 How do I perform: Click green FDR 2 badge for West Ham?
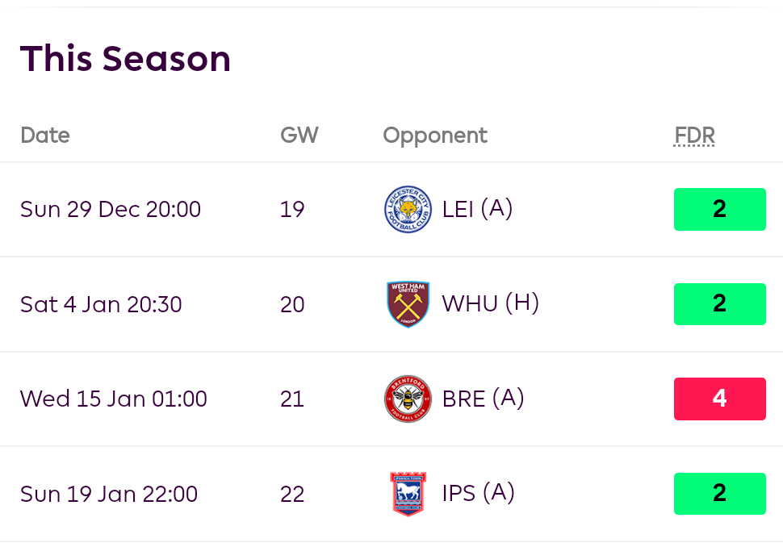pyautogui.click(x=719, y=304)
